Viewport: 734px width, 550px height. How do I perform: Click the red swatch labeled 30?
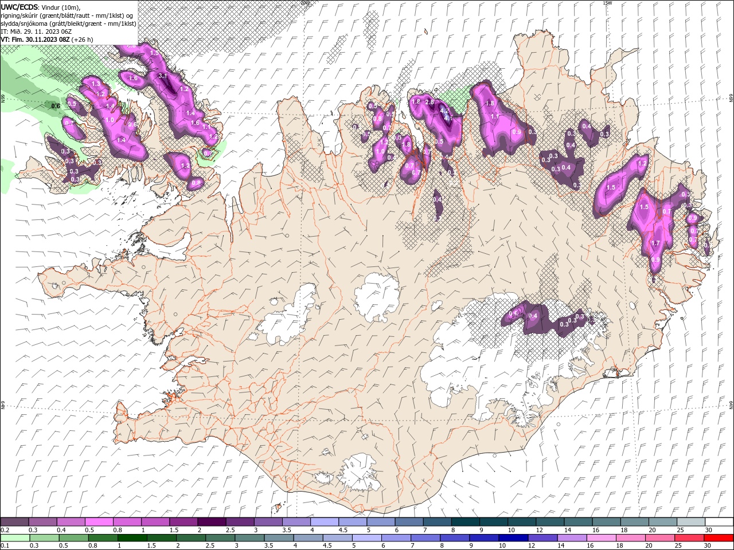tap(719, 538)
